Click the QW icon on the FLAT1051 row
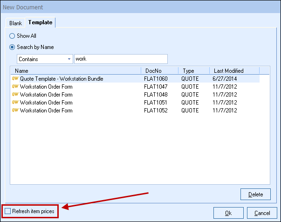281x222 pixels. point(15,103)
